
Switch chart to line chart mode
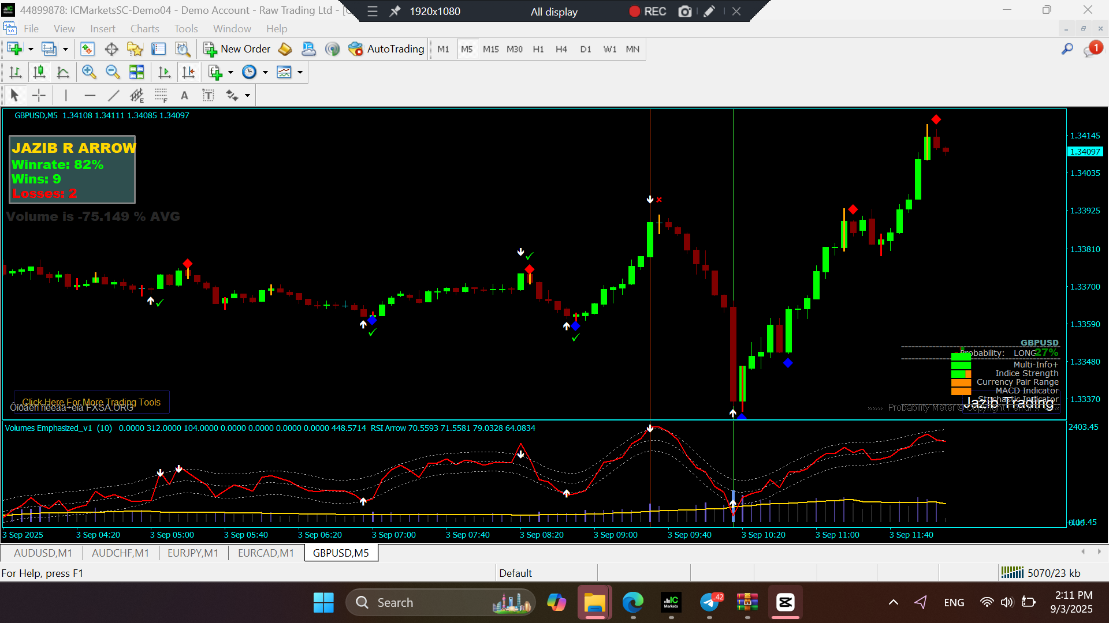coord(63,72)
